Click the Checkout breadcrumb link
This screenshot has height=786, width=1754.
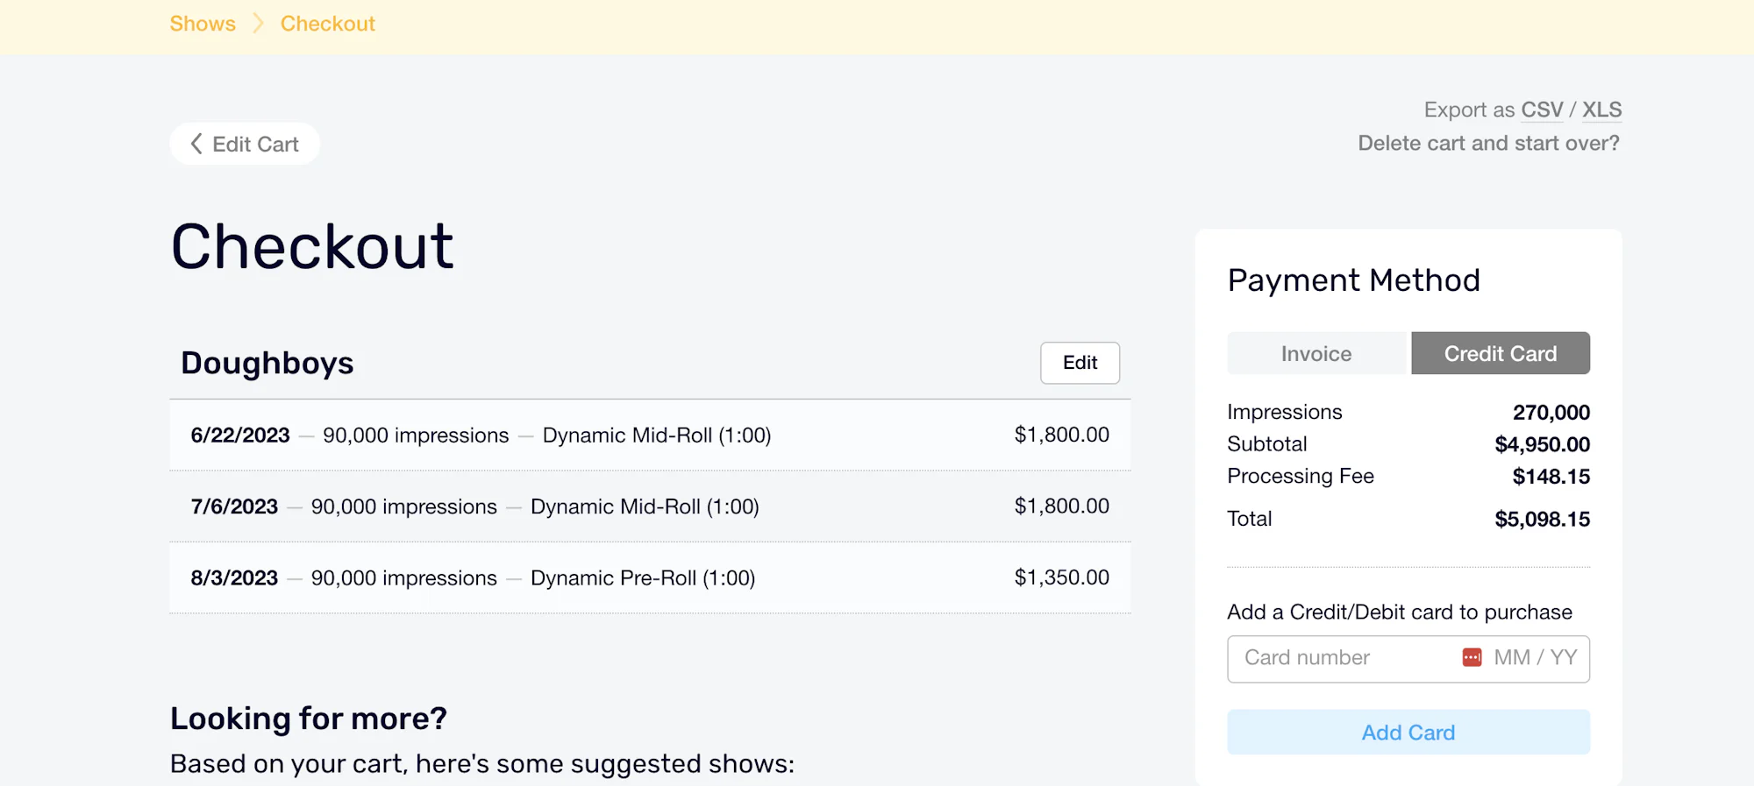[x=327, y=24]
